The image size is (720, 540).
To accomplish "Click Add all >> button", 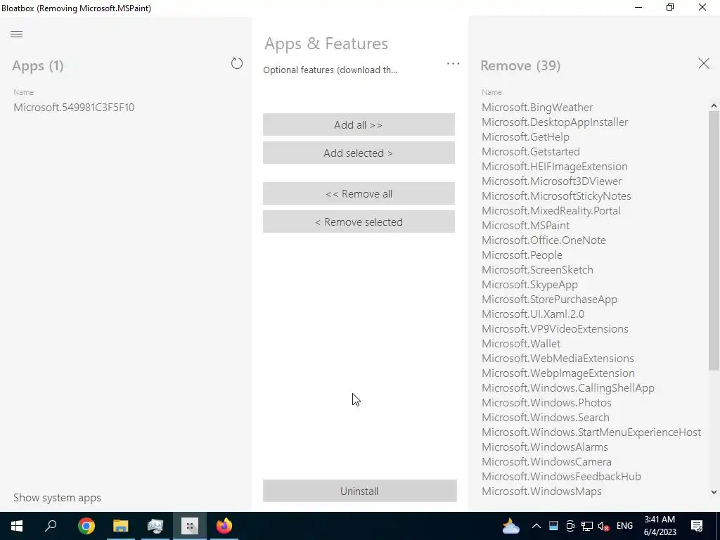I will [359, 125].
